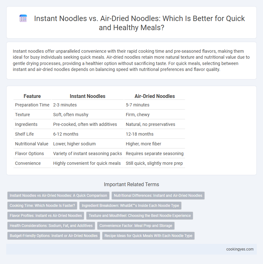The width and height of the screenshot is (263, 264).
Task: Open Texture and Mouthfeel: Choosing the Best Noodle Experience
Action: pos(140,216)
